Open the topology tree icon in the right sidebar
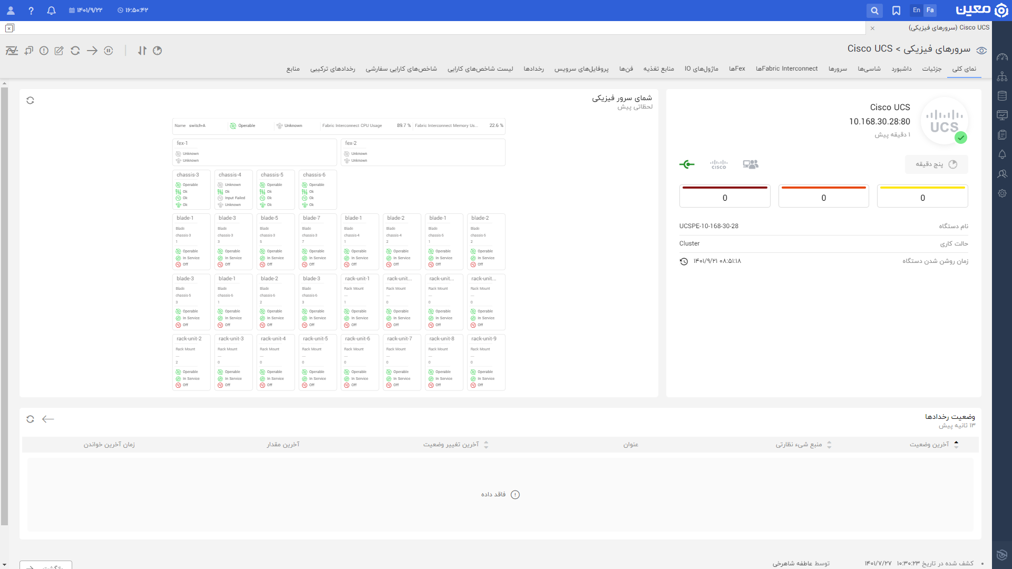This screenshot has height=569, width=1012. coord(1002,76)
